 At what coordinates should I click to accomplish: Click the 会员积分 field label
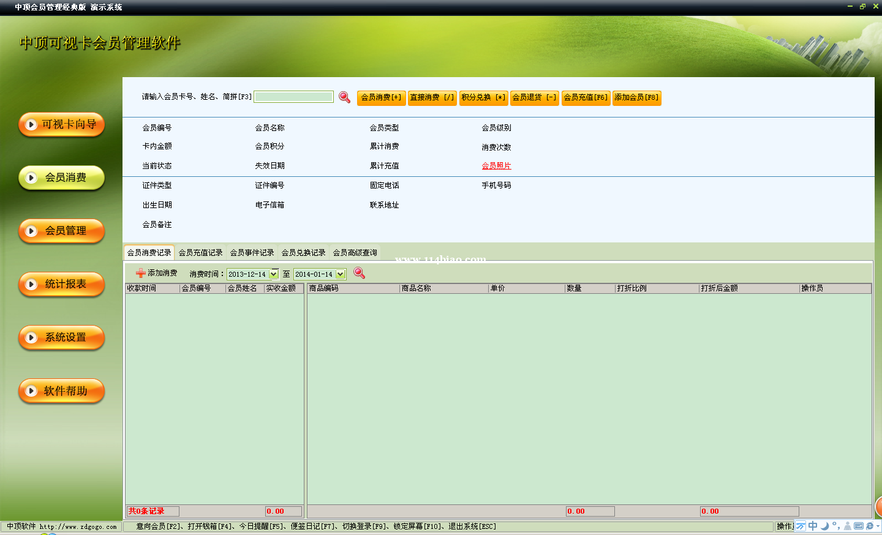(x=269, y=146)
